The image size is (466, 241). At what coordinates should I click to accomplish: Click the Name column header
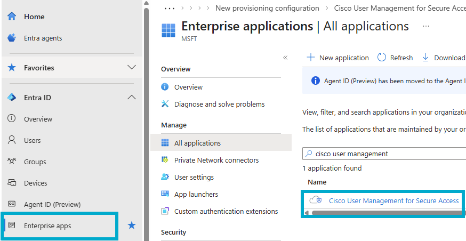coord(317,182)
